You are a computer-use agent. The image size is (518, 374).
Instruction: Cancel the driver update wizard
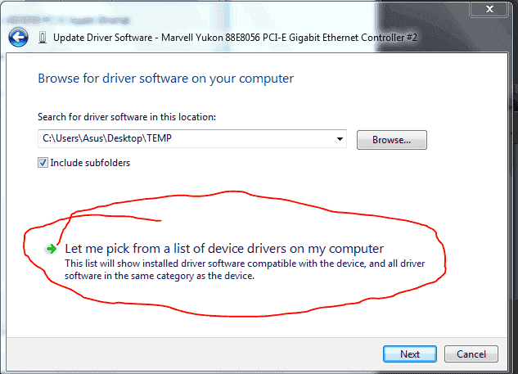(471, 354)
